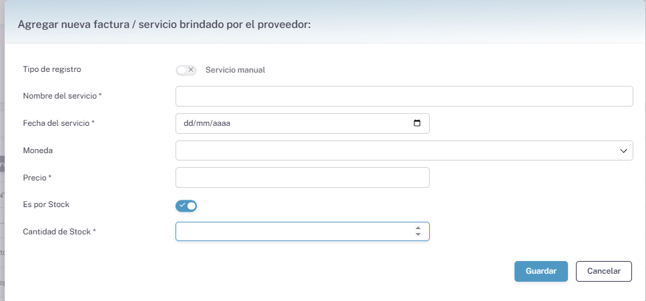
Task: Click the Fecha del servicio label
Action: pyautogui.click(x=59, y=123)
